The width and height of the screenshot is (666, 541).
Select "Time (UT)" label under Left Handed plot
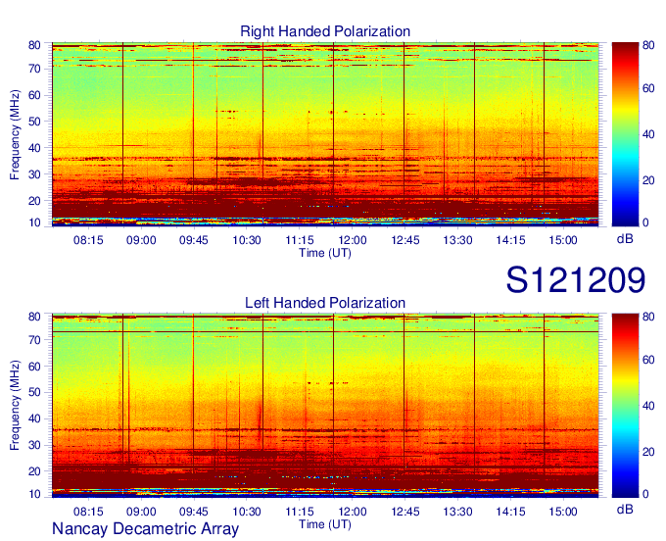tap(325, 524)
